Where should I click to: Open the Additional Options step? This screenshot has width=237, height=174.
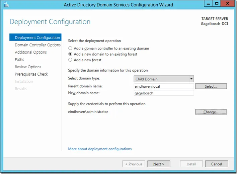[x=31, y=52]
